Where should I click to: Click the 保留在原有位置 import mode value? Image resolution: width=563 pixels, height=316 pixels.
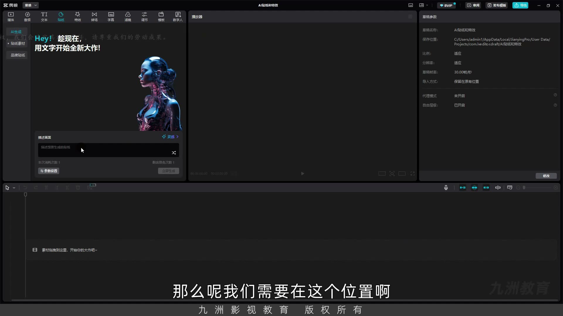(467, 82)
